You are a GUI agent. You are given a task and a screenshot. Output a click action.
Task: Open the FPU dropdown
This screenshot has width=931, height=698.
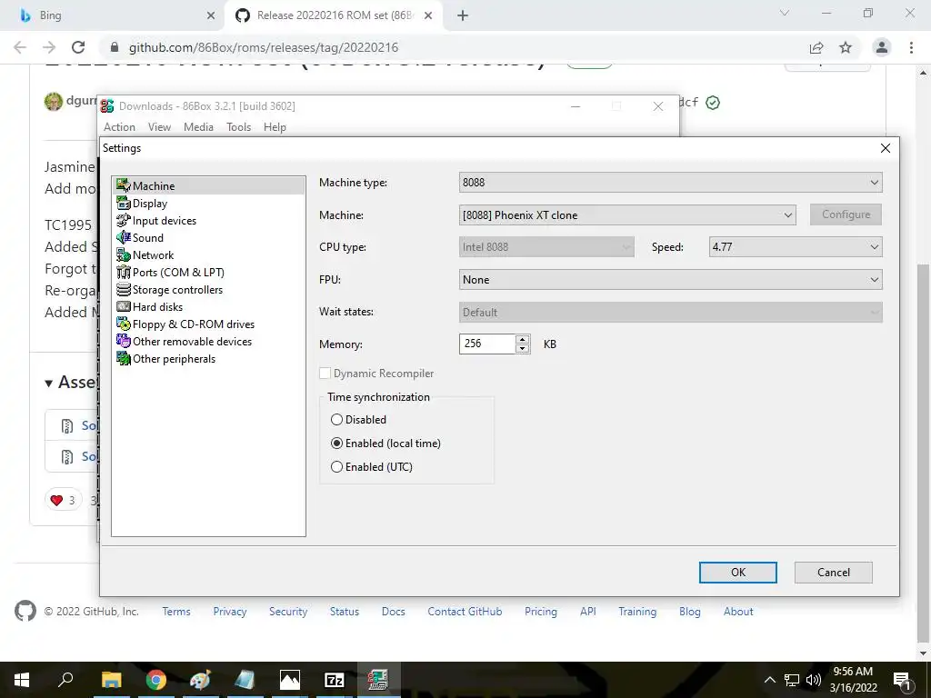[x=670, y=280]
